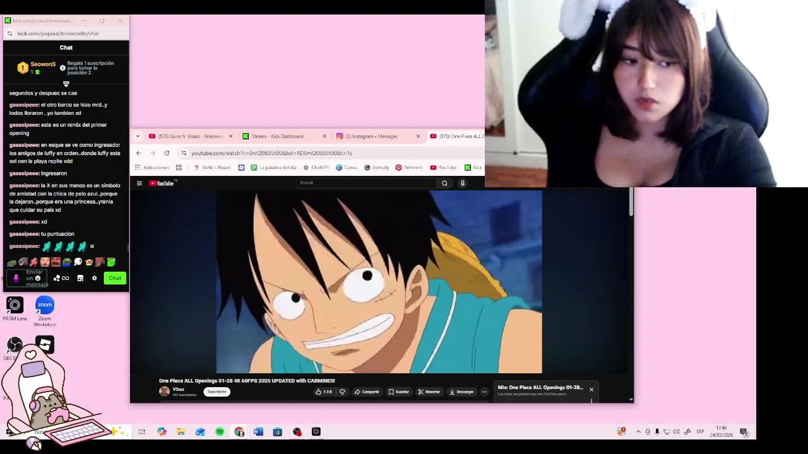Open Kick chat settings gear
Image resolution: width=808 pixels, height=454 pixels.
(x=95, y=278)
